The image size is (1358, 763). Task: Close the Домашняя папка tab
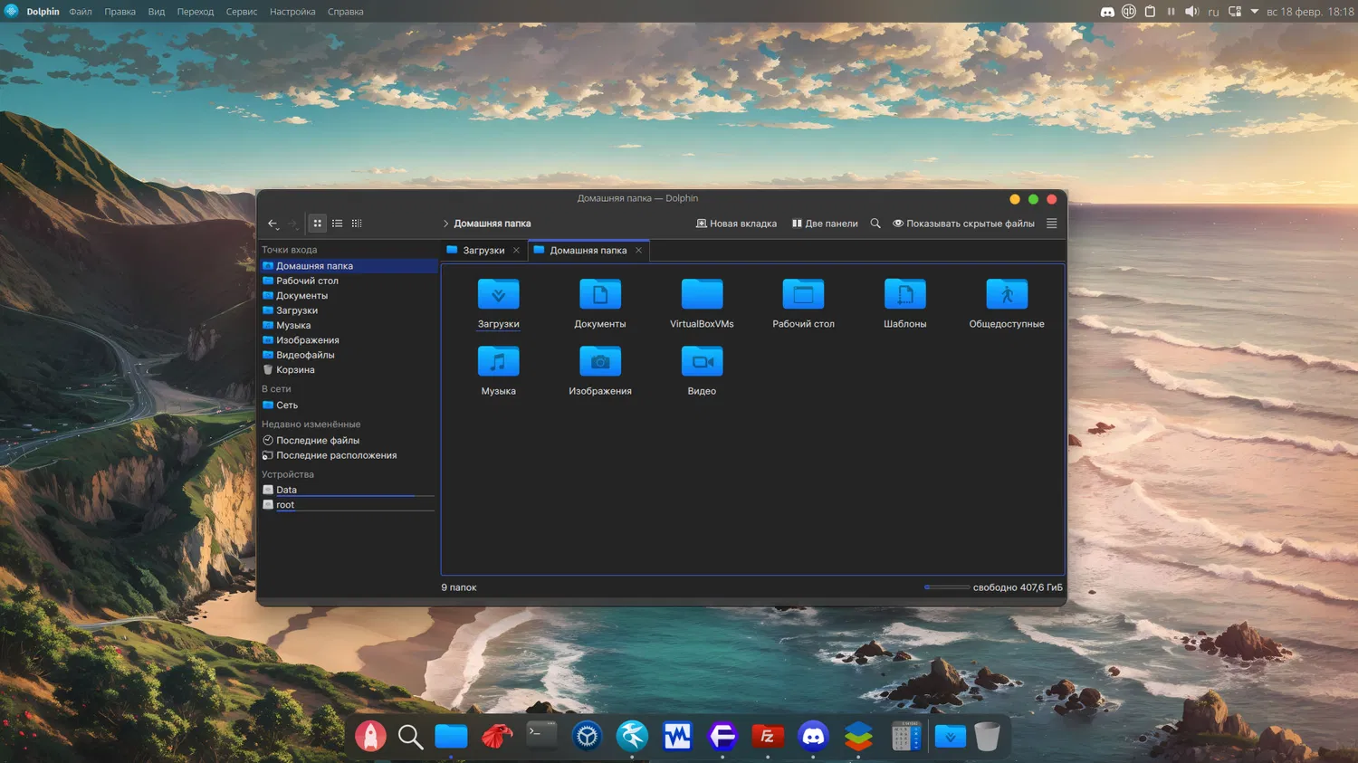click(638, 251)
